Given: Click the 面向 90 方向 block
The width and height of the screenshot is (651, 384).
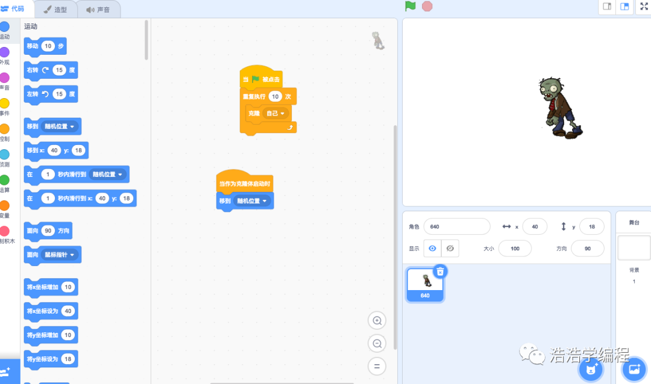Looking at the screenshot, I should pyautogui.click(x=48, y=231).
